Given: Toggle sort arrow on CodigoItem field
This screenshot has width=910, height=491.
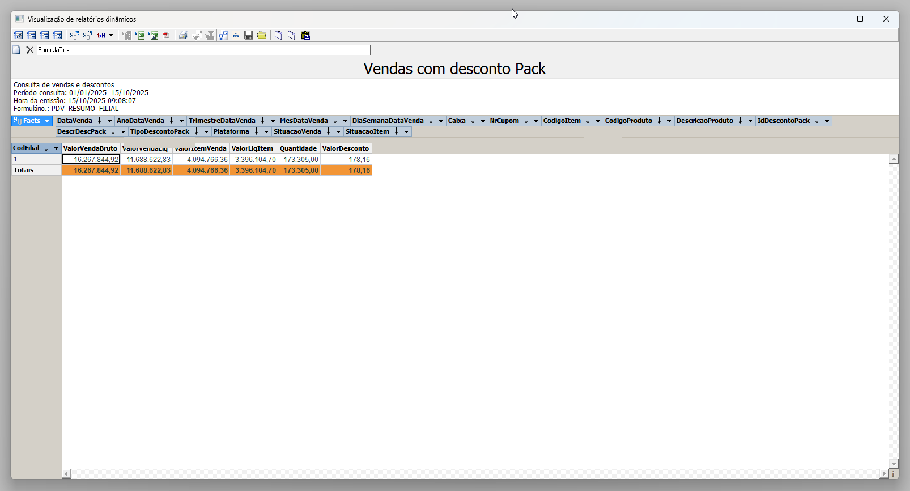Looking at the screenshot, I should click(588, 121).
